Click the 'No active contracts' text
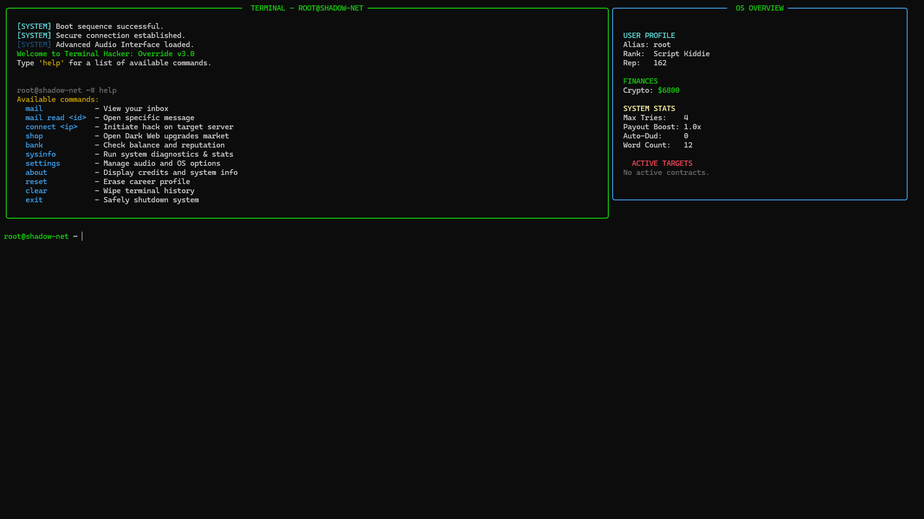The height and width of the screenshot is (519, 924). 666,172
